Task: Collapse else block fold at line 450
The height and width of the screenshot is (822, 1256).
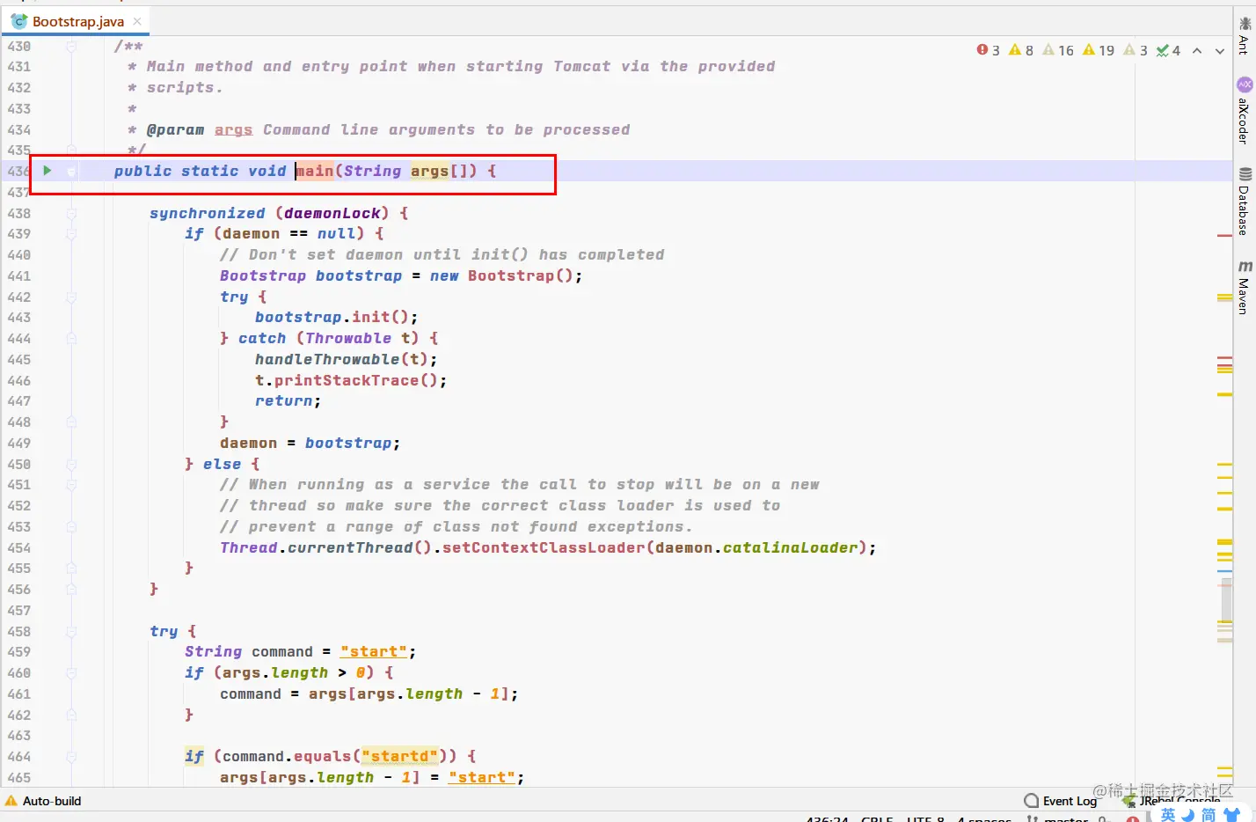Action: click(71, 464)
